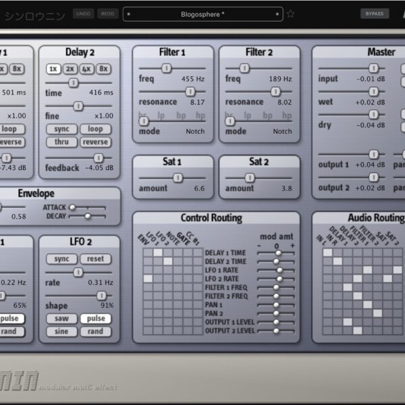Click Delay 2 feedback slider handle

click(x=98, y=158)
